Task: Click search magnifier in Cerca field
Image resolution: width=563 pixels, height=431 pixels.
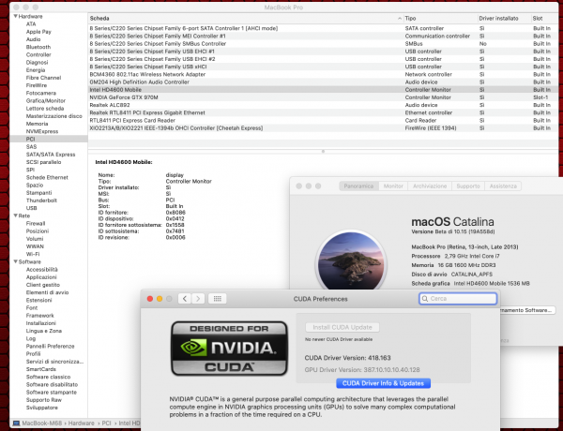Action: 425,299
